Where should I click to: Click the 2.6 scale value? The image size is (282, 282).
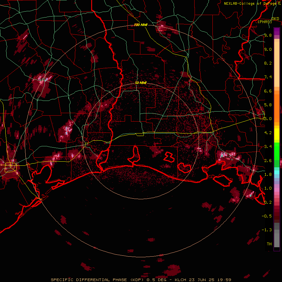tap(268, 161)
